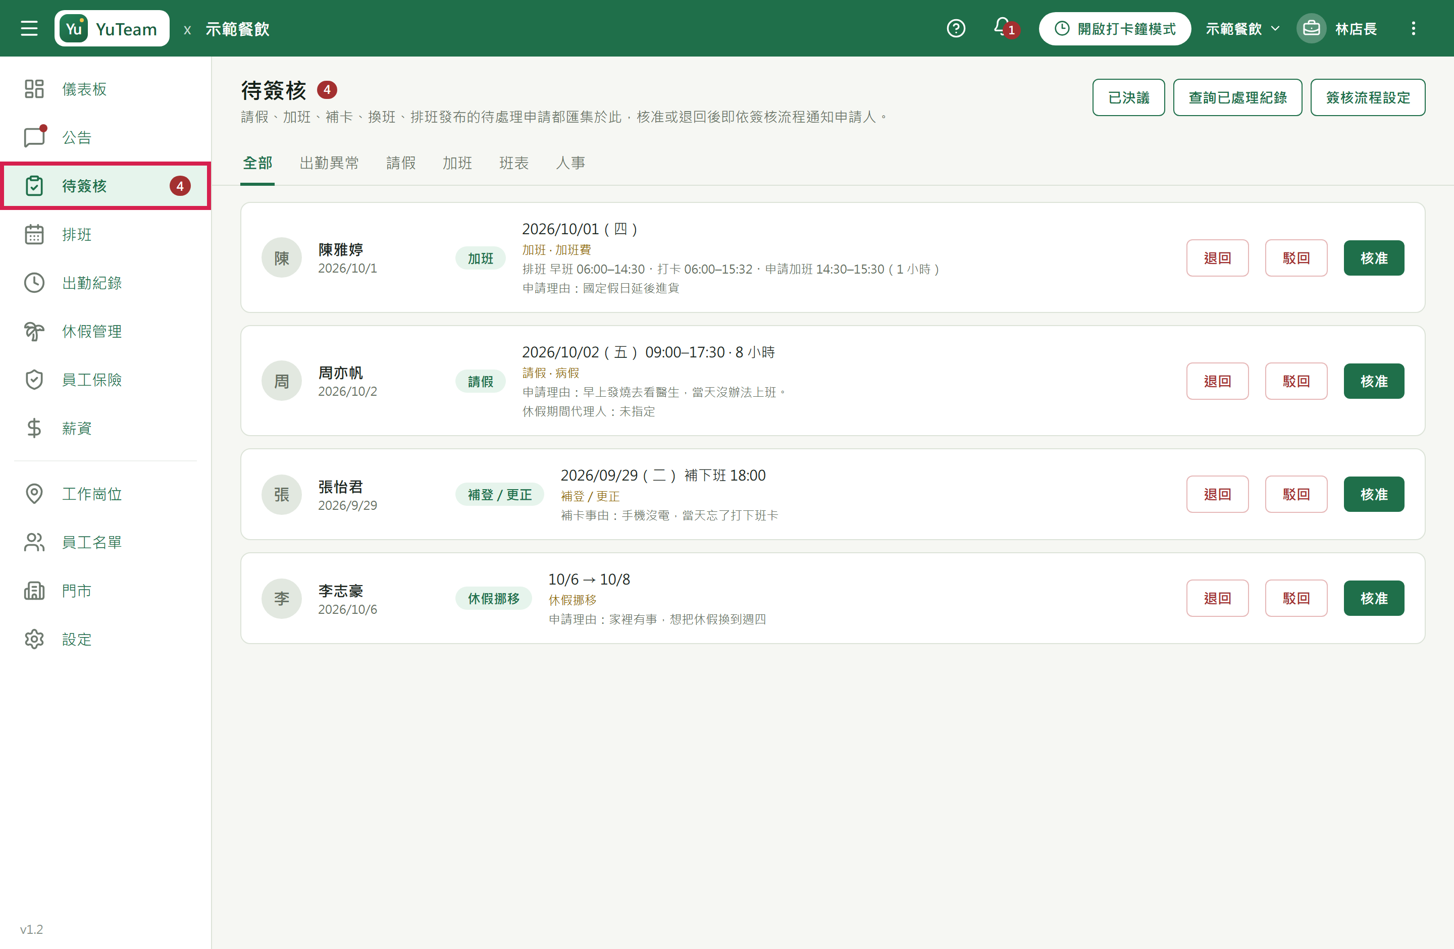Click 退回 on 李志豪's 休假挪移 request

[1217, 598]
